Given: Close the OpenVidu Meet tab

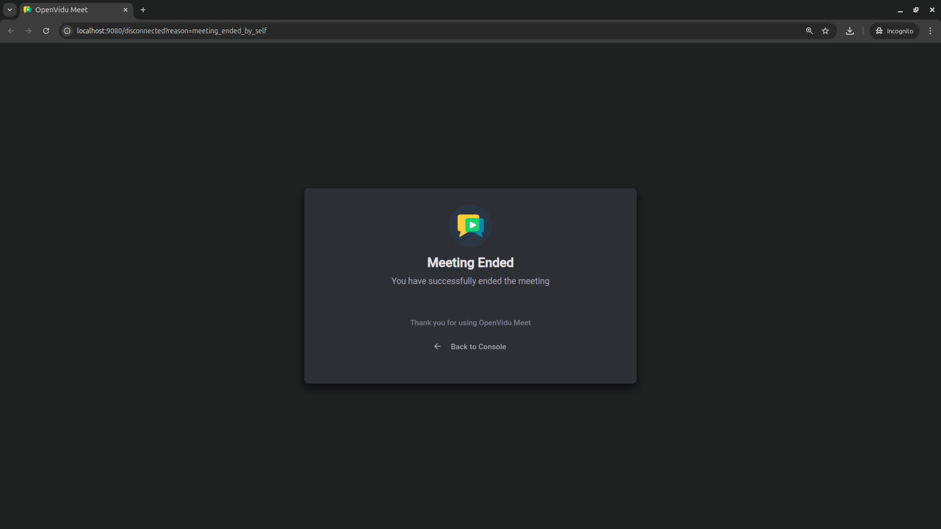Looking at the screenshot, I should point(125,9).
